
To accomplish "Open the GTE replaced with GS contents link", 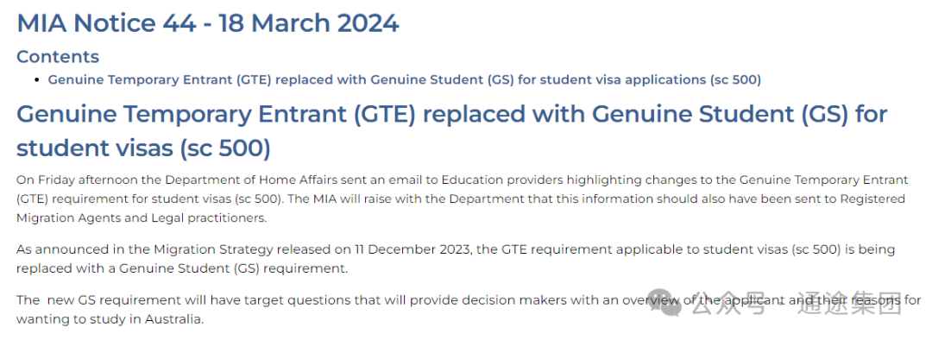I will pos(404,79).
